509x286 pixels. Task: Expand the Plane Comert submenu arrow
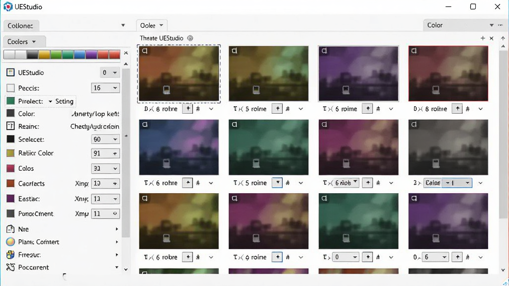[x=117, y=242]
